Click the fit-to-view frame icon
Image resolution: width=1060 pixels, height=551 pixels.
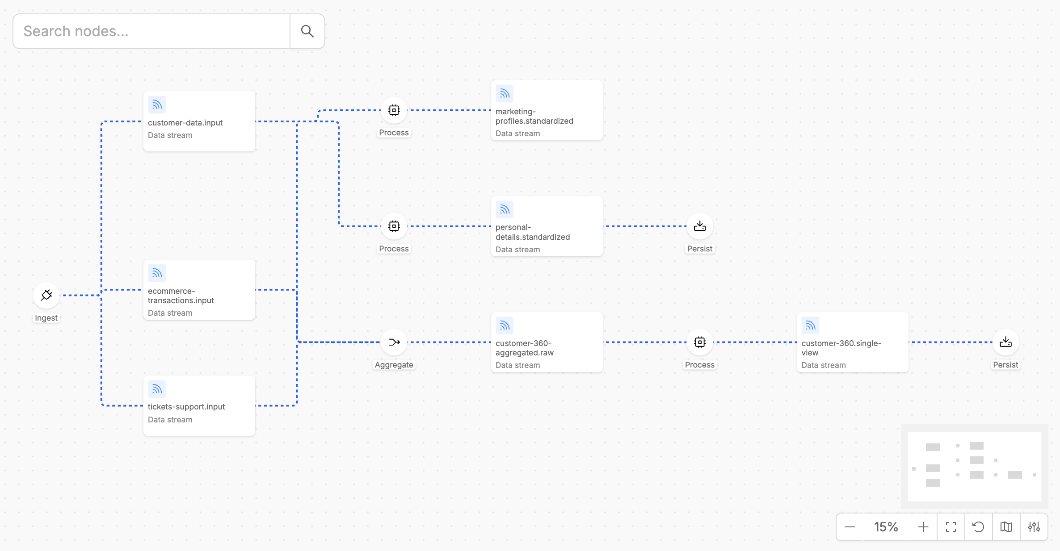951,527
